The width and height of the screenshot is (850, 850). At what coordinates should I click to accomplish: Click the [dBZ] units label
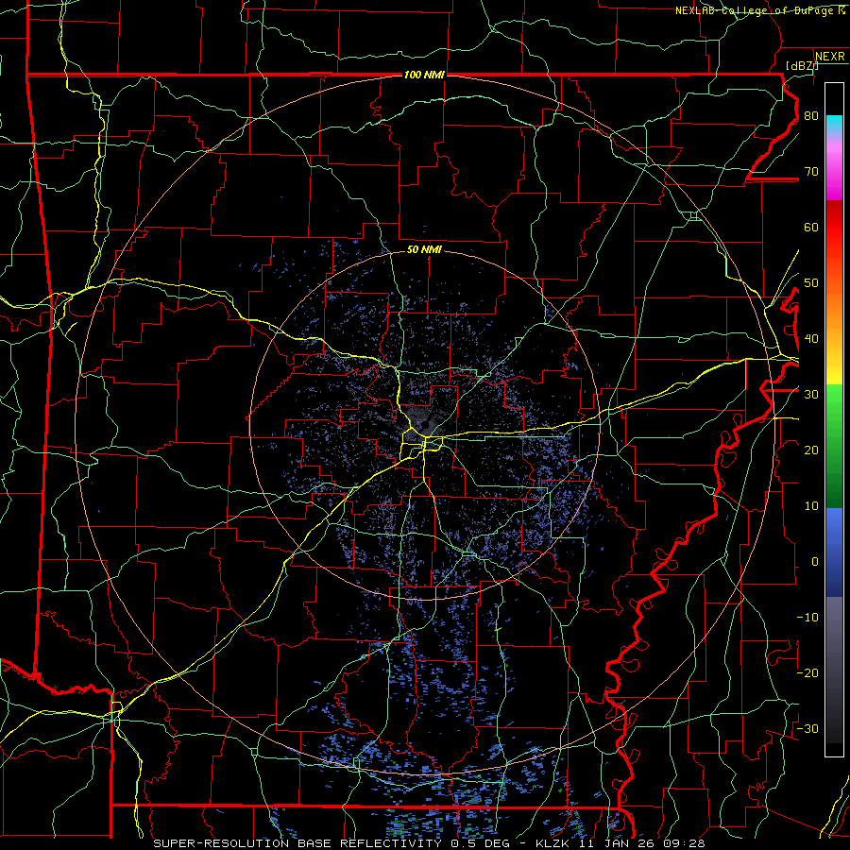click(x=803, y=65)
